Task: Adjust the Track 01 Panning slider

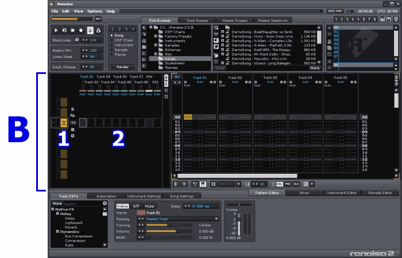Action: (x=169, y=225)
